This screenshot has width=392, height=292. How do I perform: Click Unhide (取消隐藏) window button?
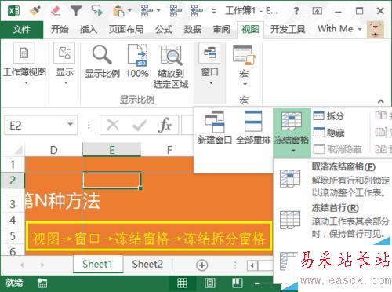click(x=337, y=149)
